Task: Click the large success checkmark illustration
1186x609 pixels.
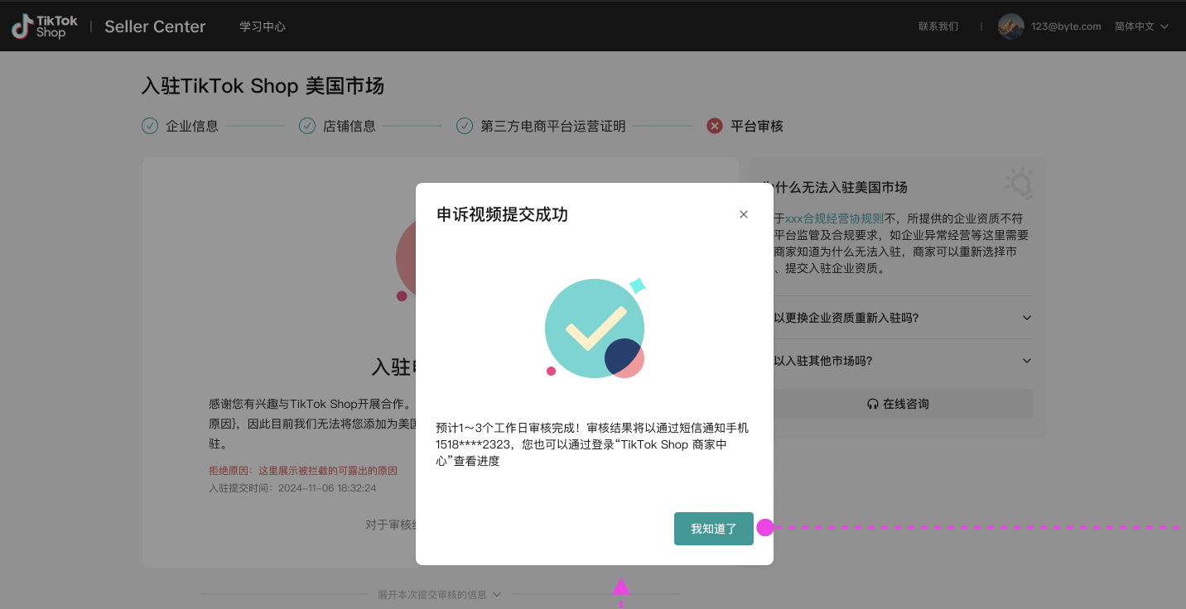Action: coord(595,328)
